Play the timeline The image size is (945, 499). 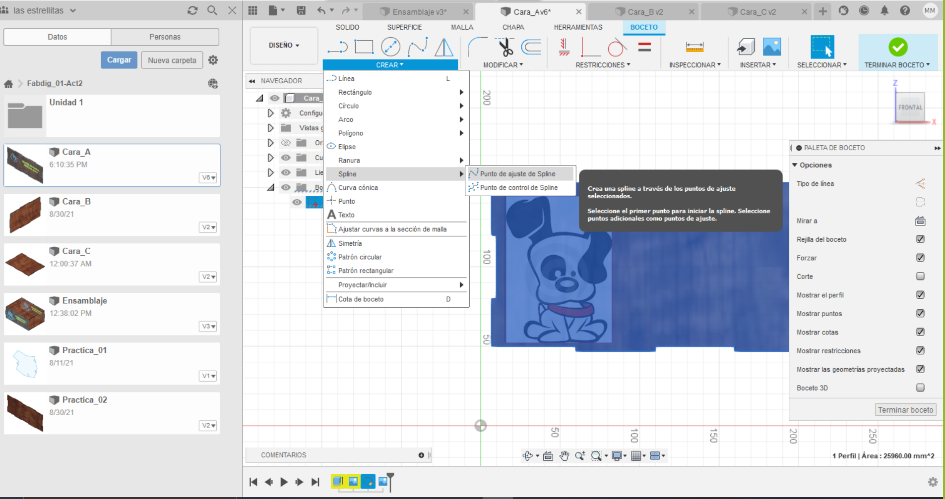click(x=284, y=482)
